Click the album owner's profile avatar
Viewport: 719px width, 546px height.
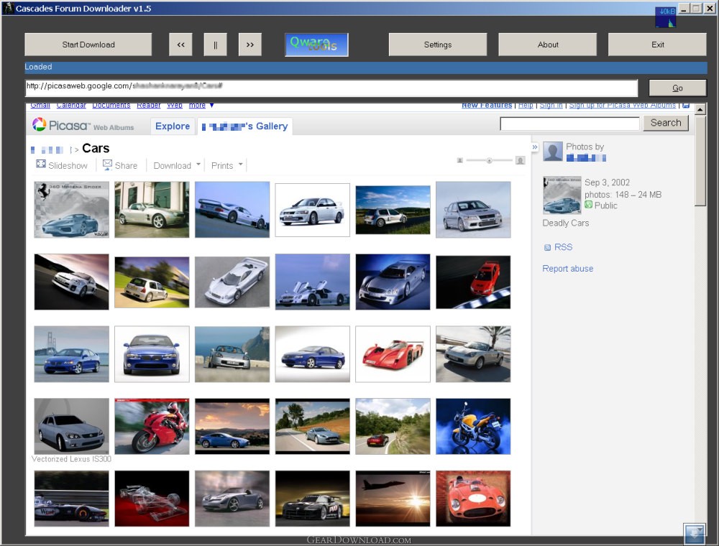552,151
